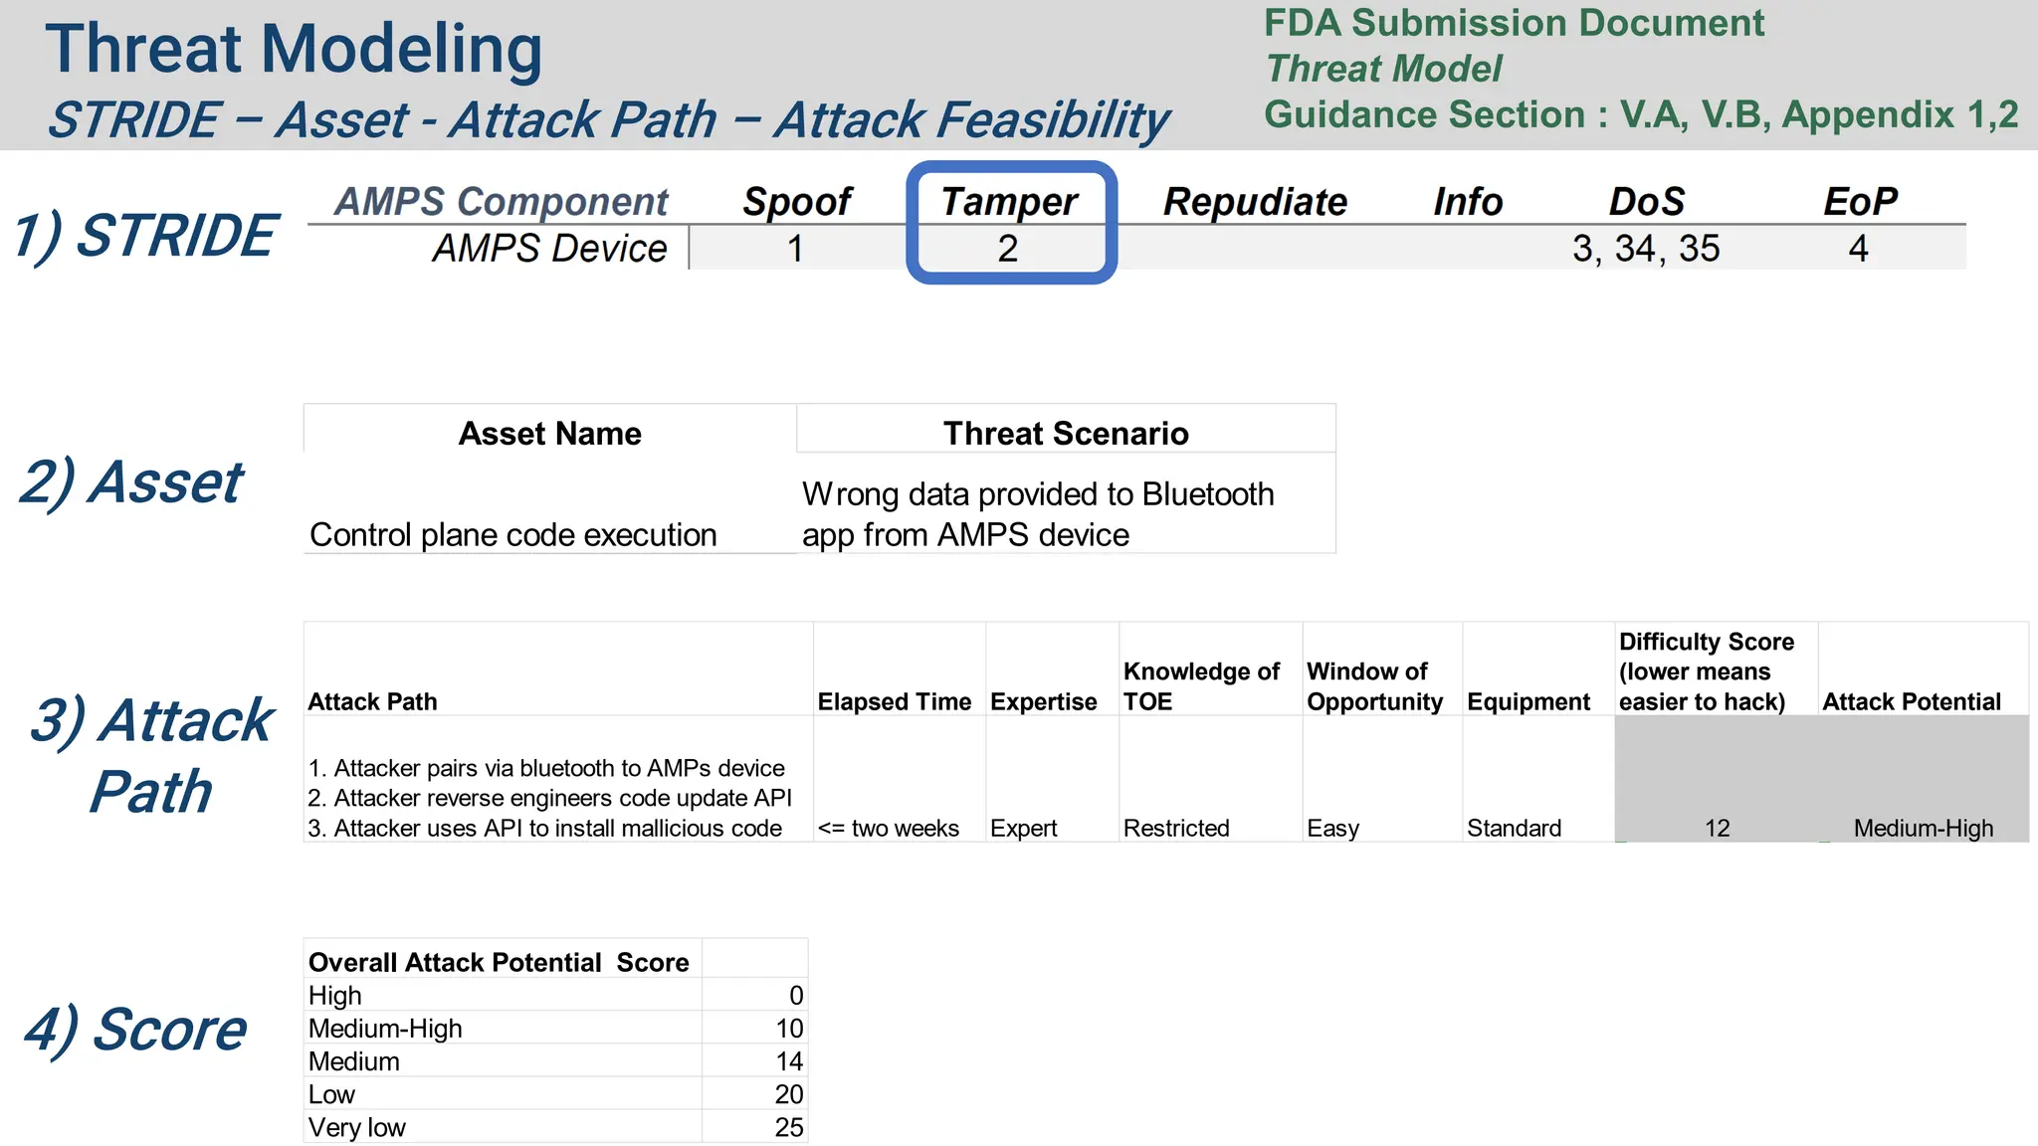
Task: Click the '4) Score' step label
Action: (x=134, y=1030)
